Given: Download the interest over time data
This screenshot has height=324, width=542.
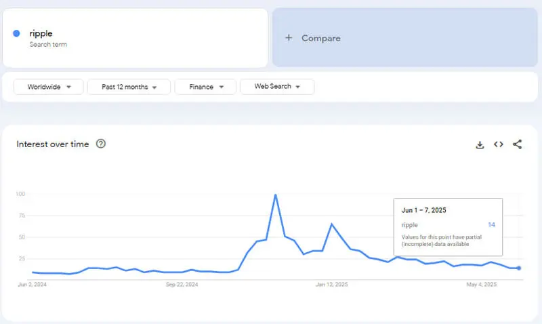Looking at the screenshot, I should click(480, 144).
